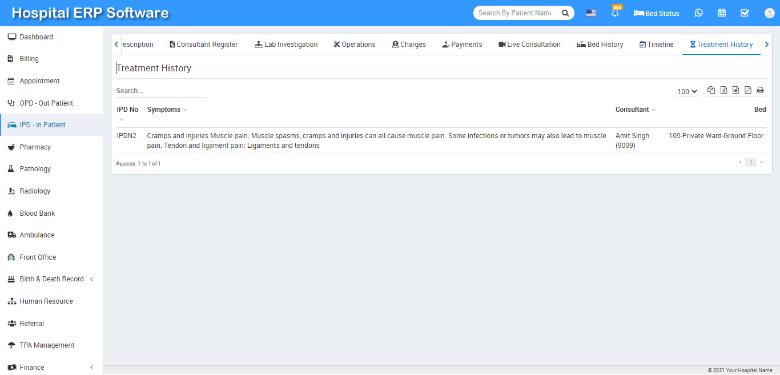Screen dimensions: 780x375
Task: Click the treatment history Search field
Action: (x=160, y=91)
